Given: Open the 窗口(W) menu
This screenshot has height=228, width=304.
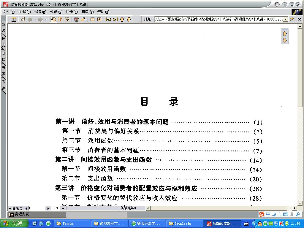Looking at the screenshot, I should coord(88,12).
